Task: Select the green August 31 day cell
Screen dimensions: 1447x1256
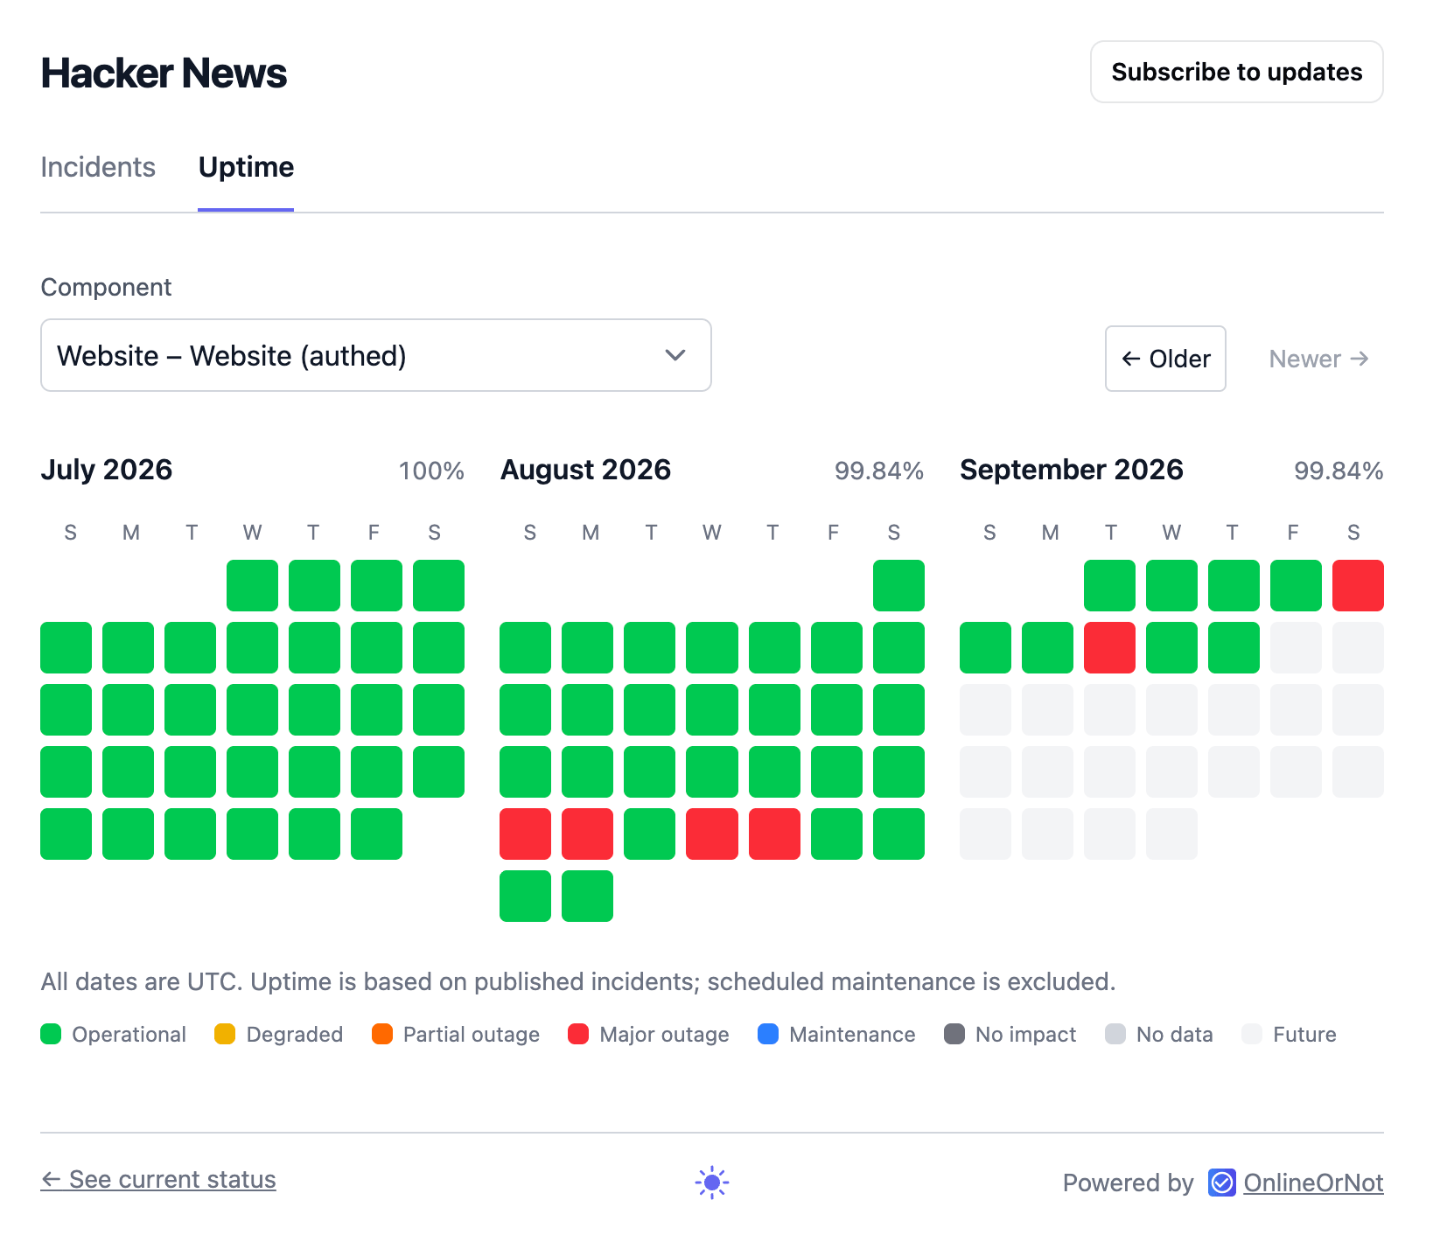Action: coord(587,896)
